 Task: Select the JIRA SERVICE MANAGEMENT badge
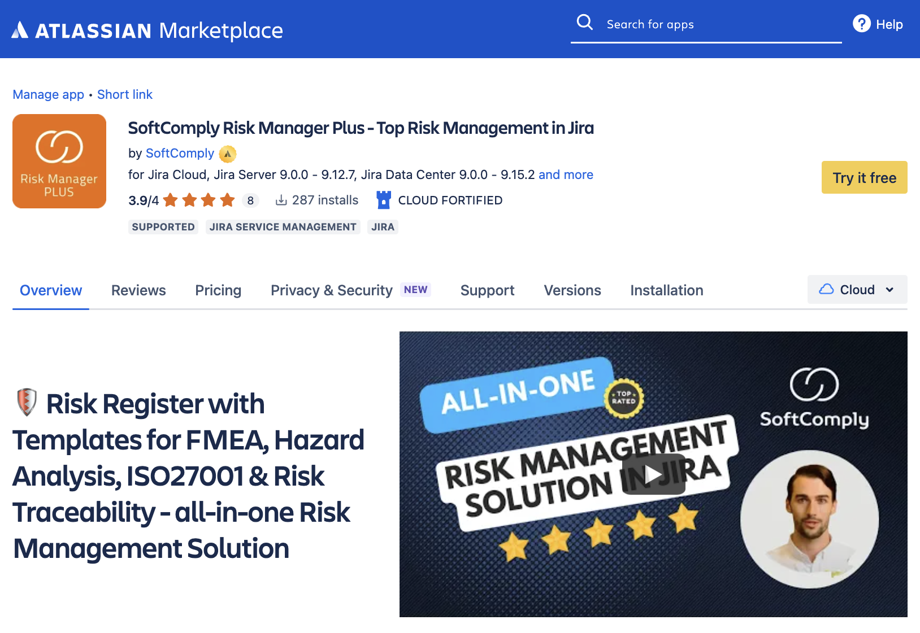coord(283,226)
